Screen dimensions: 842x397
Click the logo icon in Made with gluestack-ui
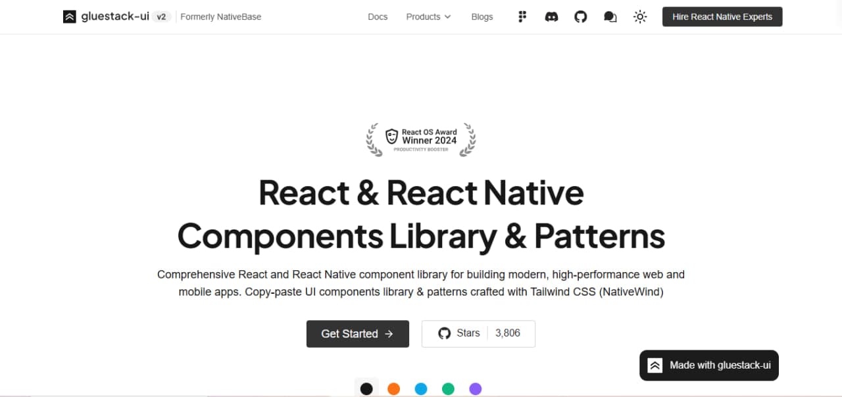click(x=655, y=365)
